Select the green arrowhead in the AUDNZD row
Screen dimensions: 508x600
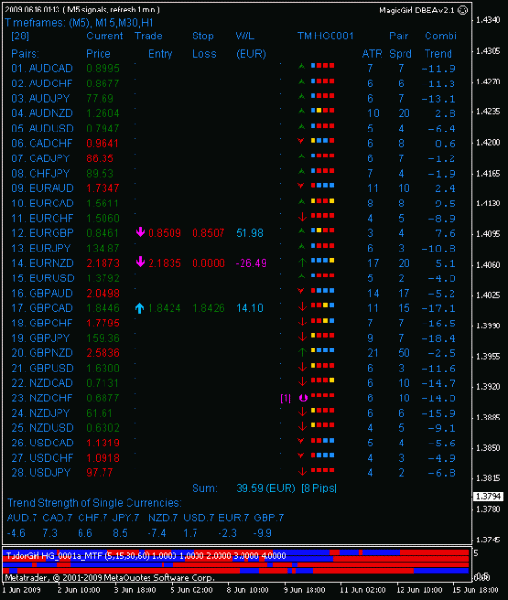tap(301, 111)
